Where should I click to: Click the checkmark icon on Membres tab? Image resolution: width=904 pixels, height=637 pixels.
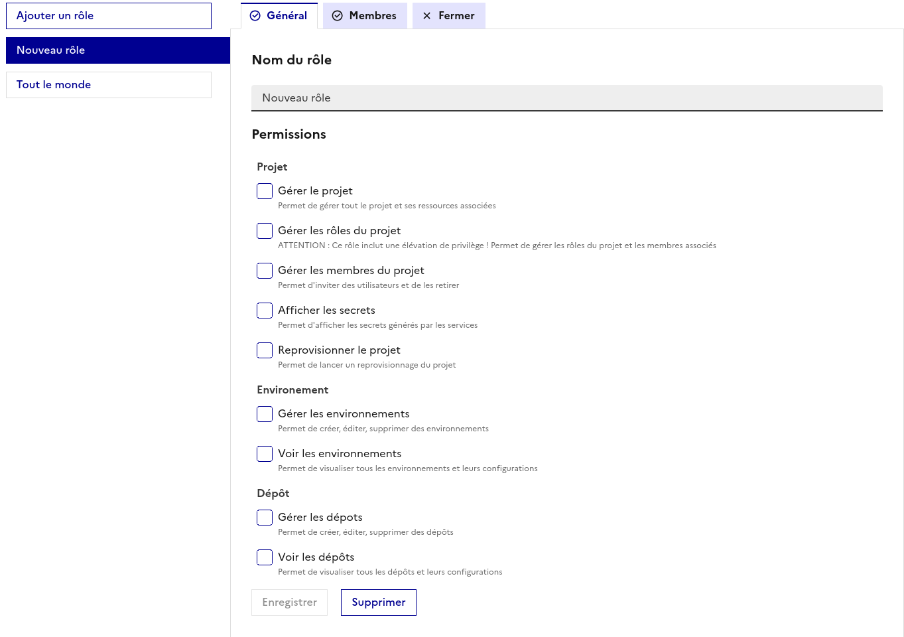pyautogui.click(x=338, y=16)
